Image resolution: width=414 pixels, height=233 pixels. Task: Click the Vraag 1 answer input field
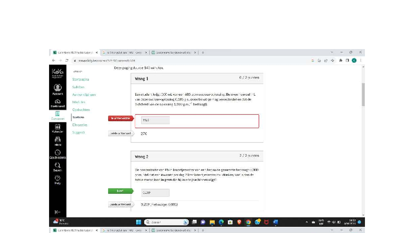(155, 120)
